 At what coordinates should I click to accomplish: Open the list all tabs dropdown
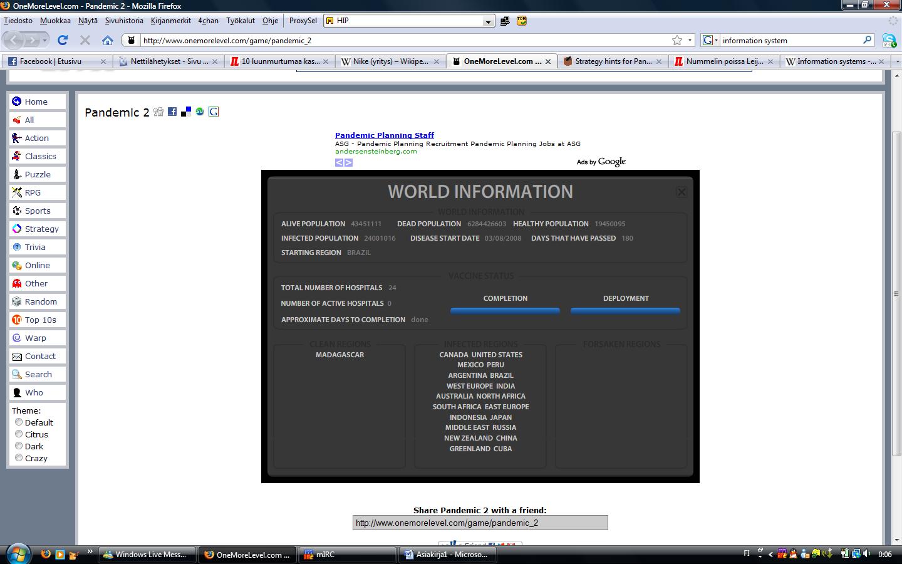tap(897, 61)
